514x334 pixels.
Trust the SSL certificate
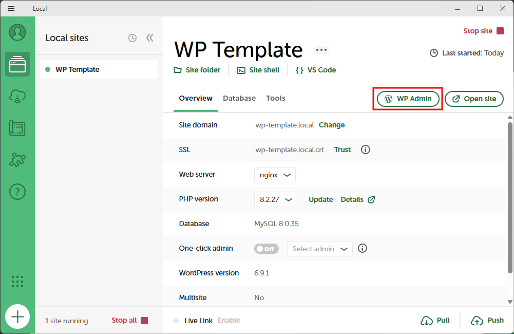342,150
